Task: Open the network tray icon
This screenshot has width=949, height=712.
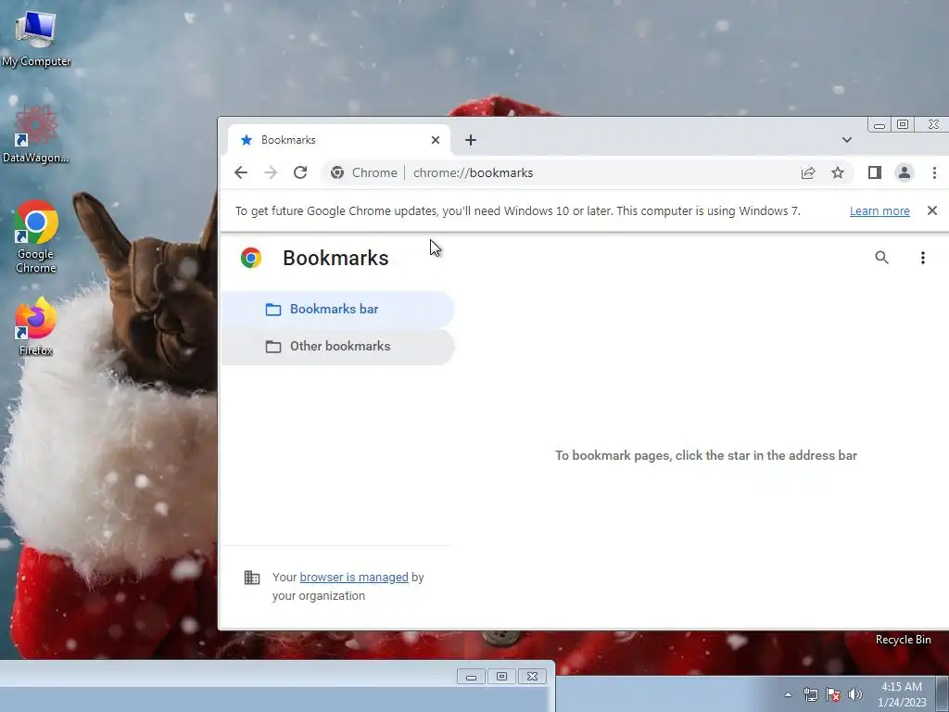Action: (x=810, y=694)
